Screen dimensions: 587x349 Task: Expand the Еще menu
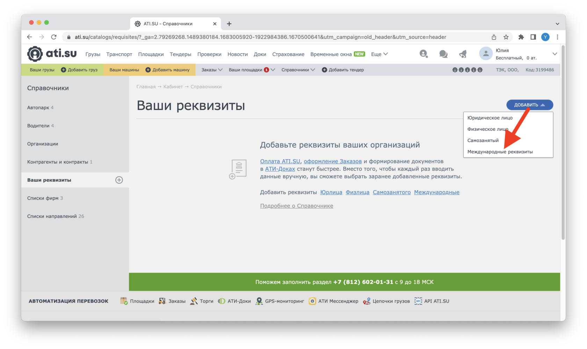click(x=379, y=54)
